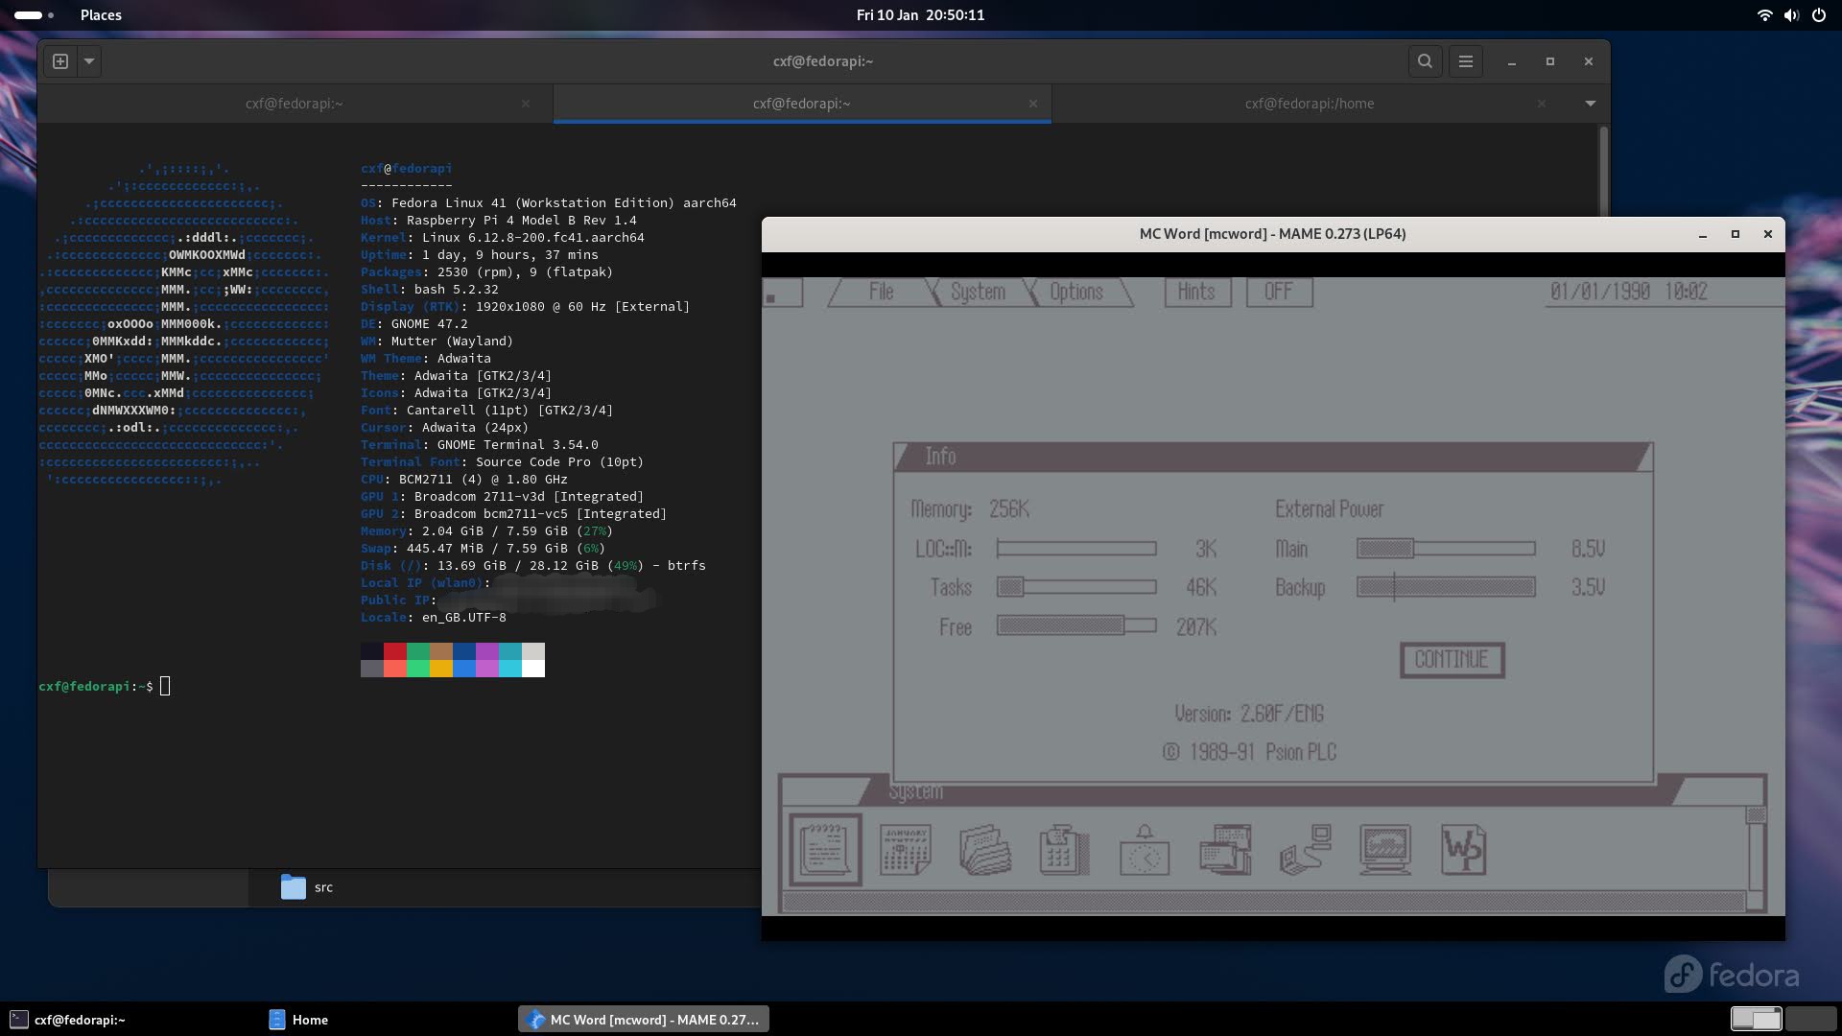This screenshot has height=1036, width=1842.
Task: Open the computer monitor terminal icon
Action: [x=1384, y=850]
